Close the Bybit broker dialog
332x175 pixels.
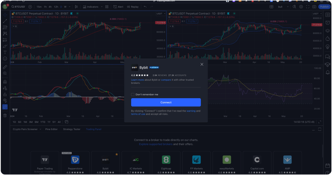pos(202,64)
